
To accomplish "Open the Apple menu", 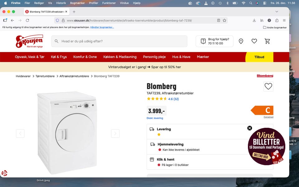I will 6,3.
